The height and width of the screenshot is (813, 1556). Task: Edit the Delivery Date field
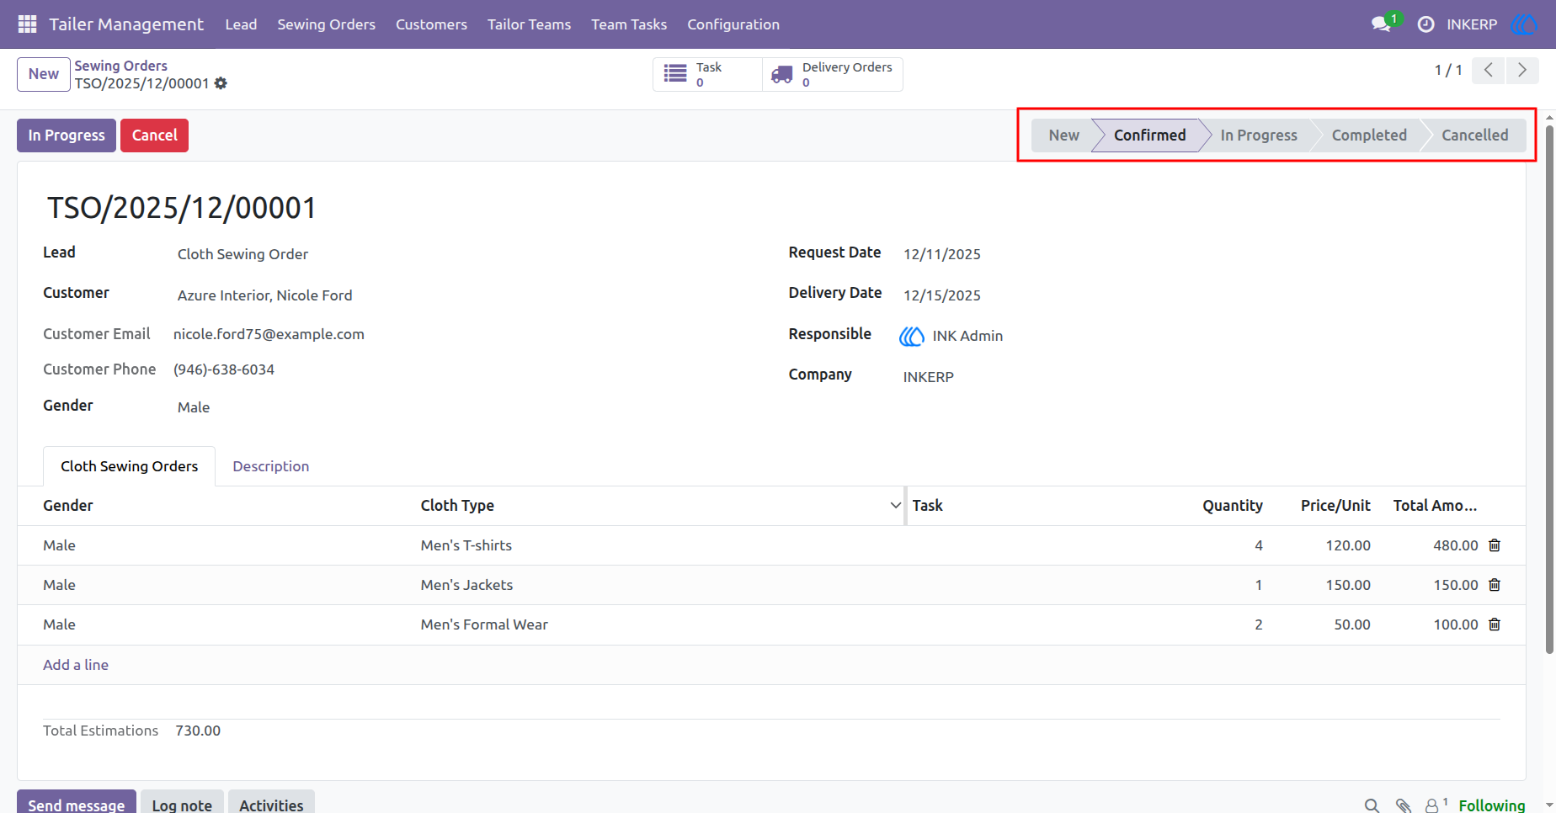942,295
